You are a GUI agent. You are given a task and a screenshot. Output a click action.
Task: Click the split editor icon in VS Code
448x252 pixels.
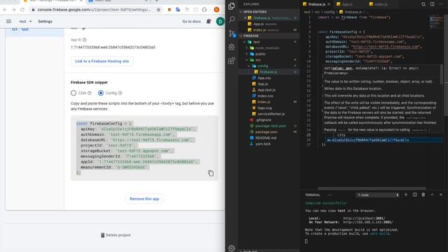(433, 4)
